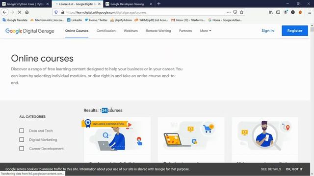Open the Webinars nav item

point(131,31)
